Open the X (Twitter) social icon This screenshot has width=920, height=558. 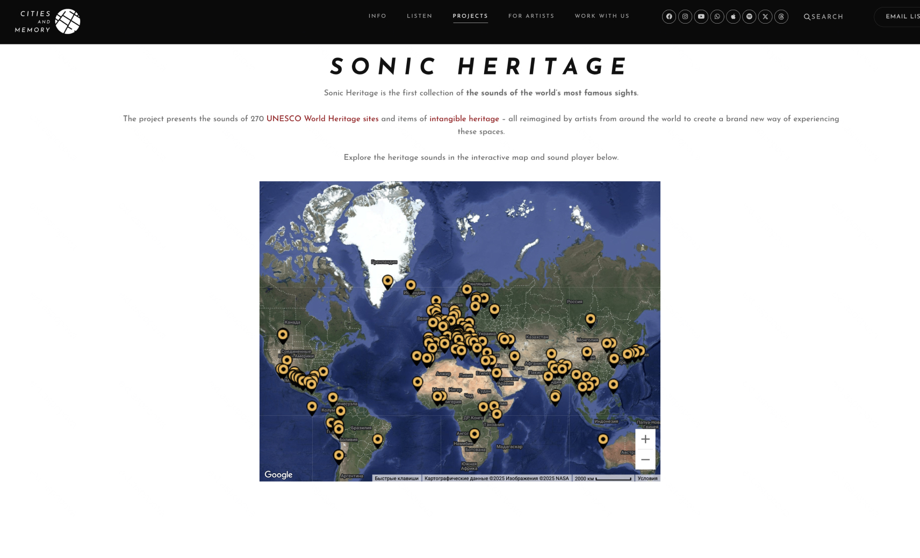tap(765, 17)
